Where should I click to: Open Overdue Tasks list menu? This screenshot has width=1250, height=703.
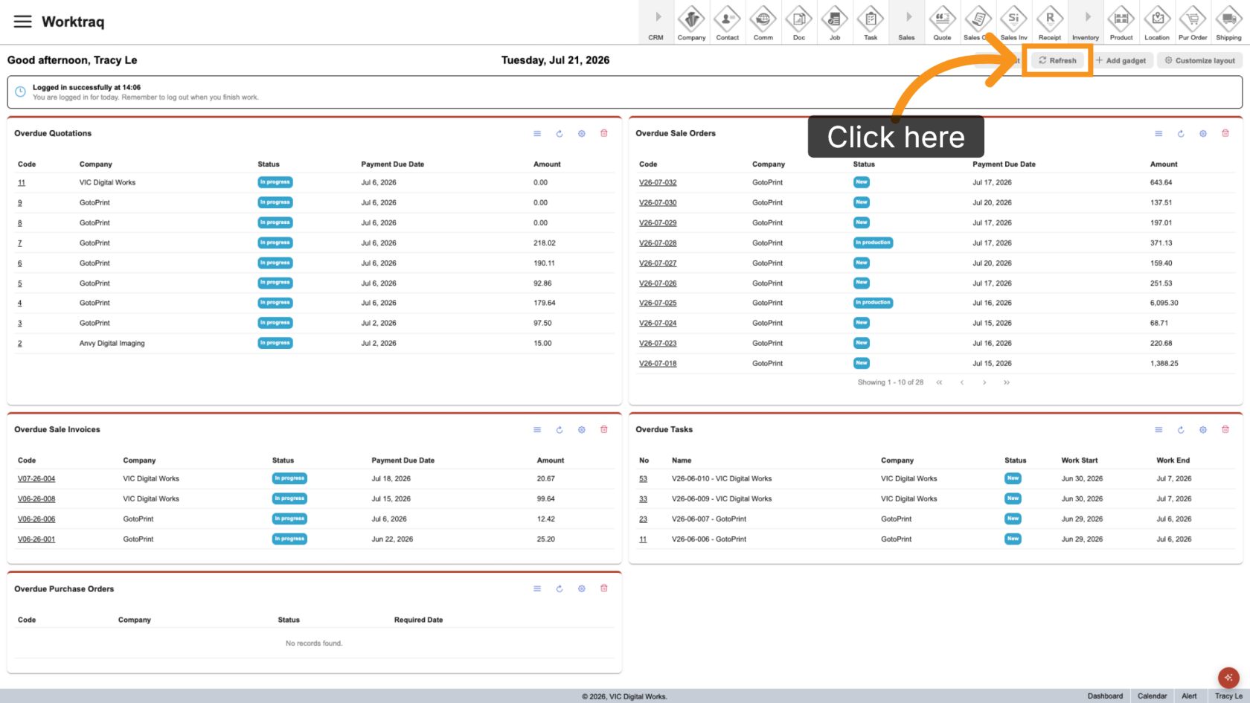point(1158,430)
